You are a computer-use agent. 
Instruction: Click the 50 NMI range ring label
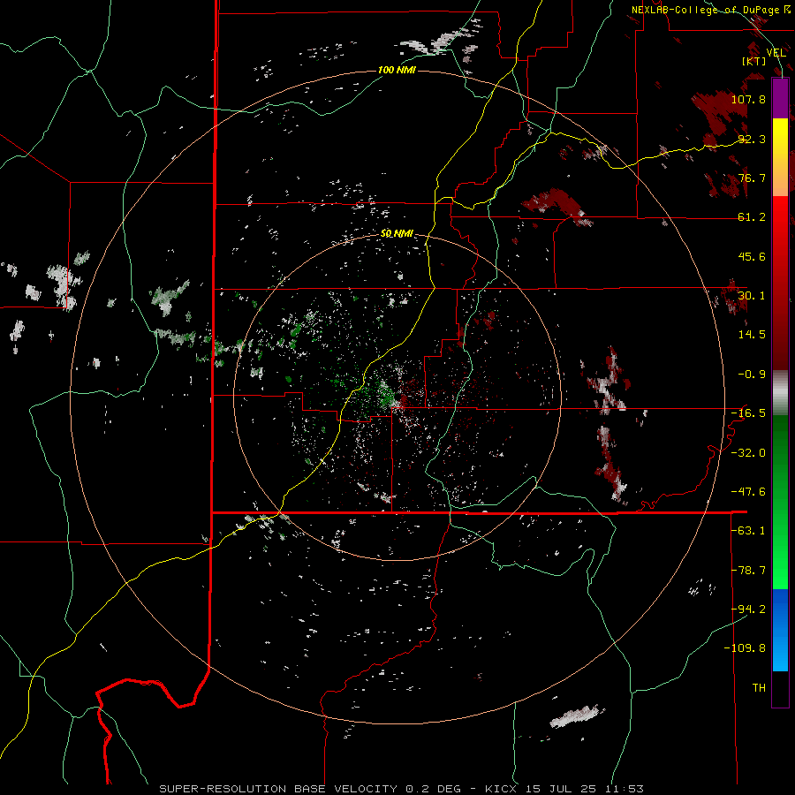click(397, 234)
